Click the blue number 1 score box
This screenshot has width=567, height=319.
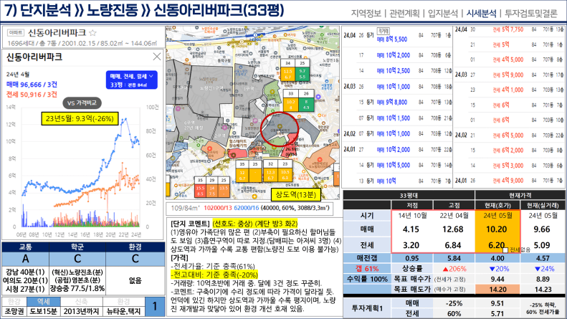(x=154, y=306)
